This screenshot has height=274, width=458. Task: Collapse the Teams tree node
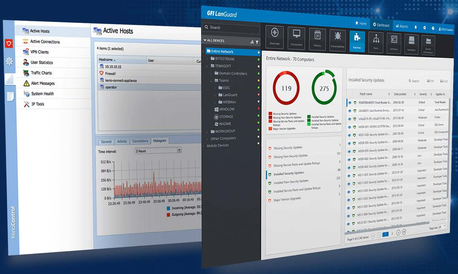click(211, 81)
